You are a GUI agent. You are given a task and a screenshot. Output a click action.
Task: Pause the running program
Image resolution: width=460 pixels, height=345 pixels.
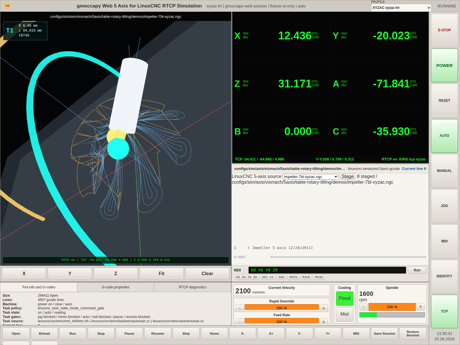point(129,333)
